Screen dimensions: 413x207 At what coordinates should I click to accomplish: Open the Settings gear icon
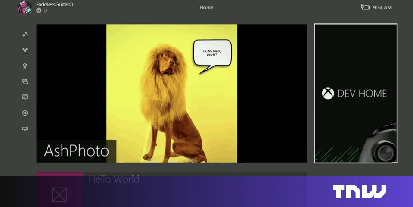coord(25,113)
